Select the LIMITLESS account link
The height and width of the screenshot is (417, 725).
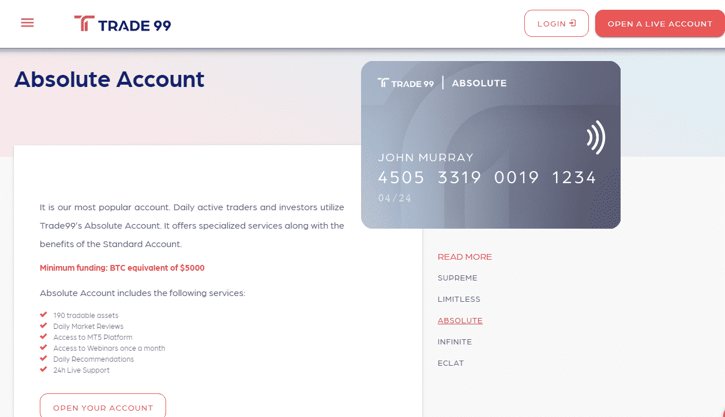(459, 299)
